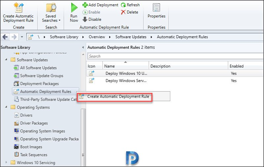Click the Operating System Images icon
264x167 pixels.
point(16,131)
